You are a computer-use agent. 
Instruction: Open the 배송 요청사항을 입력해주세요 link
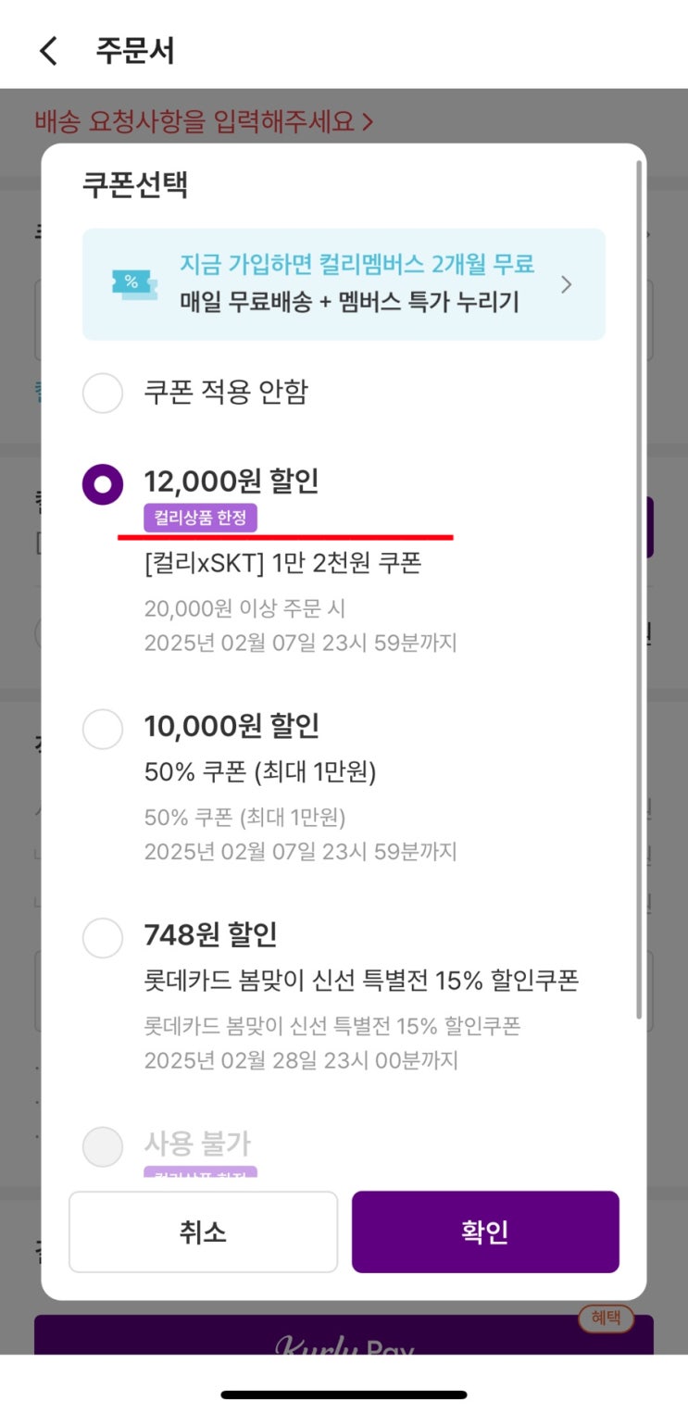(x=204, y=121)
